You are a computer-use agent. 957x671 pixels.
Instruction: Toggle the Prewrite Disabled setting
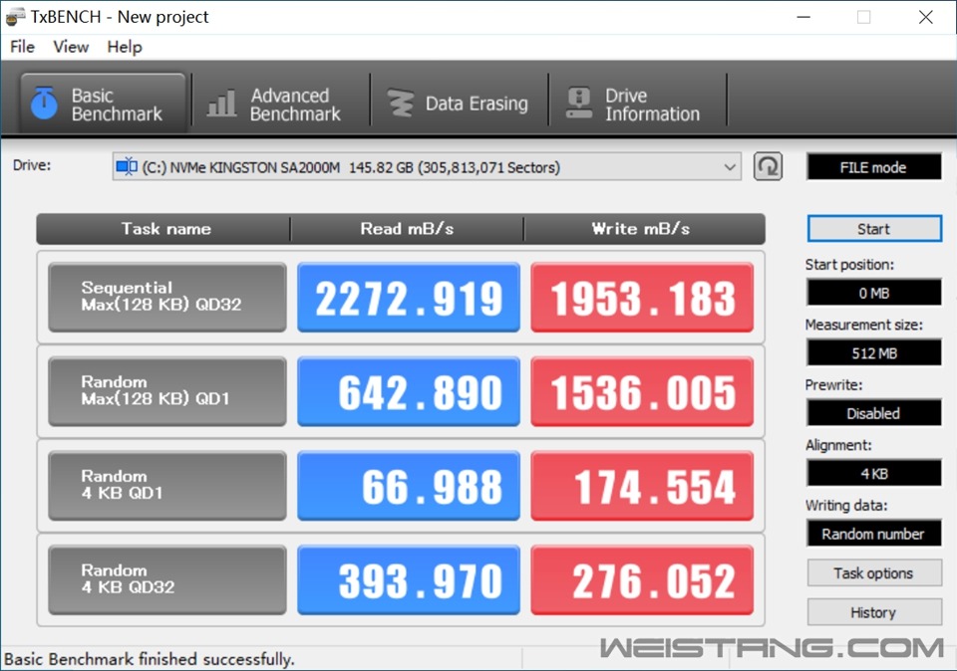pyautogui.click(x=873, y=413)
